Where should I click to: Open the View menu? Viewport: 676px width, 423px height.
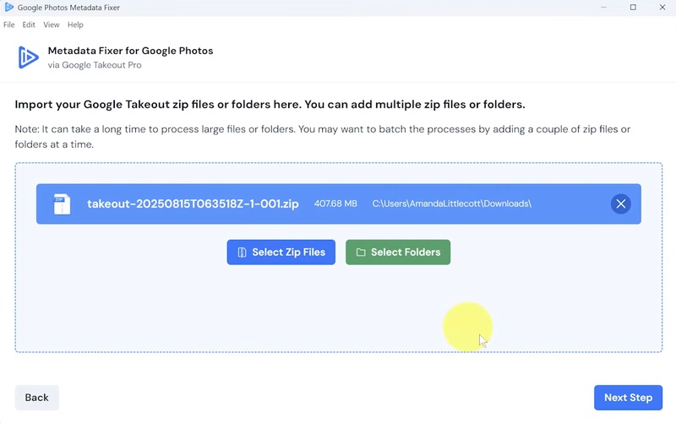tap(52, 24)
